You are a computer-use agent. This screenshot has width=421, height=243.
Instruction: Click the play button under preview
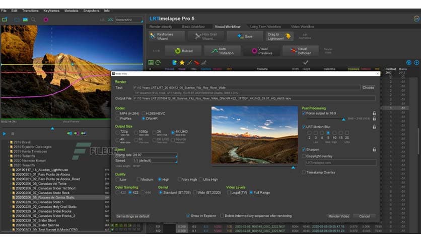coord(5,134)
